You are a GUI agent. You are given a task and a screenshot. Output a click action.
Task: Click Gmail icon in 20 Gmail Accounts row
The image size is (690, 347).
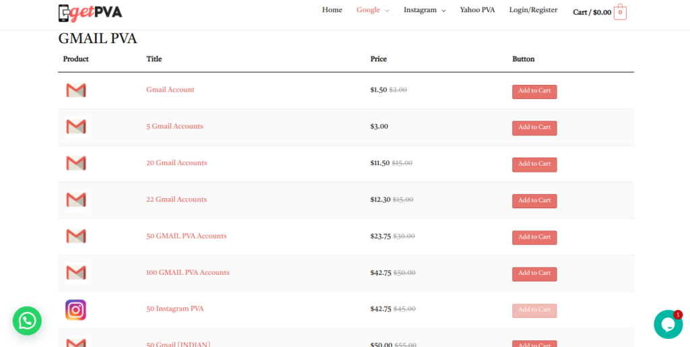click(76, 163)
